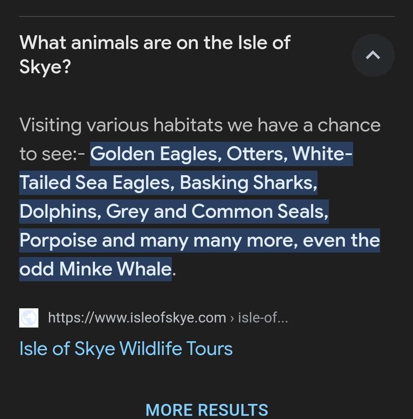This screenshot has width=413, height=419.
Task: Tap 'Grey and Common Seals' in the answer
Action: [217, 211]
